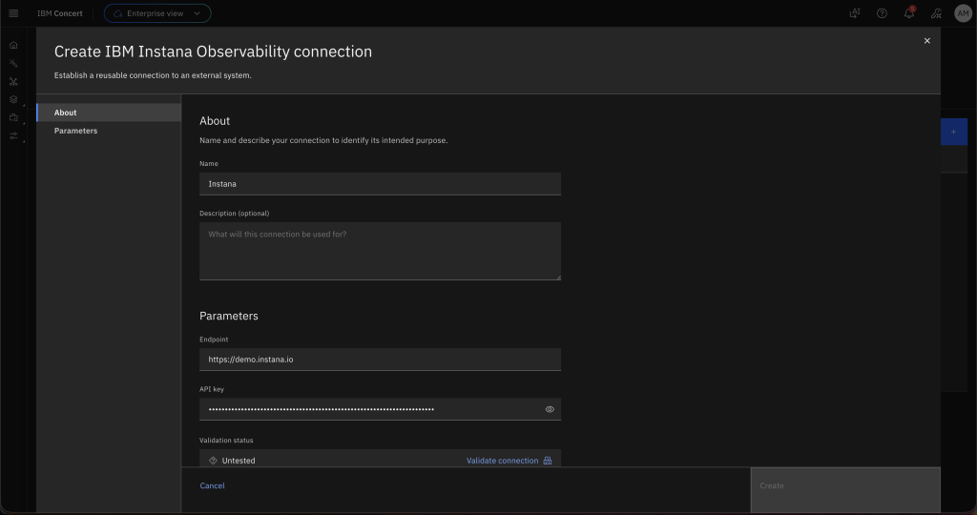Screen dimensions: 977x515
Task: Open the pencil-shaped sidebar icon
Action: point(13,63)
